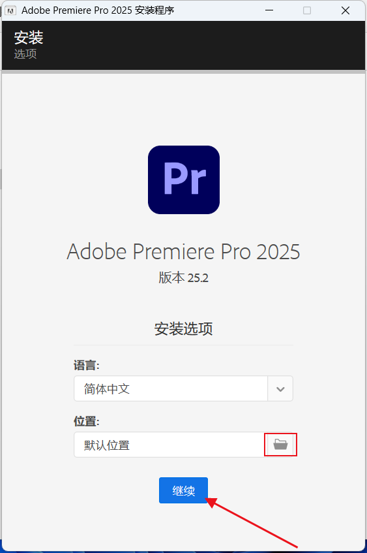Click the 选项 subheading in the header
The height and width of the screenshot is (553, 367).
[25, 54]
